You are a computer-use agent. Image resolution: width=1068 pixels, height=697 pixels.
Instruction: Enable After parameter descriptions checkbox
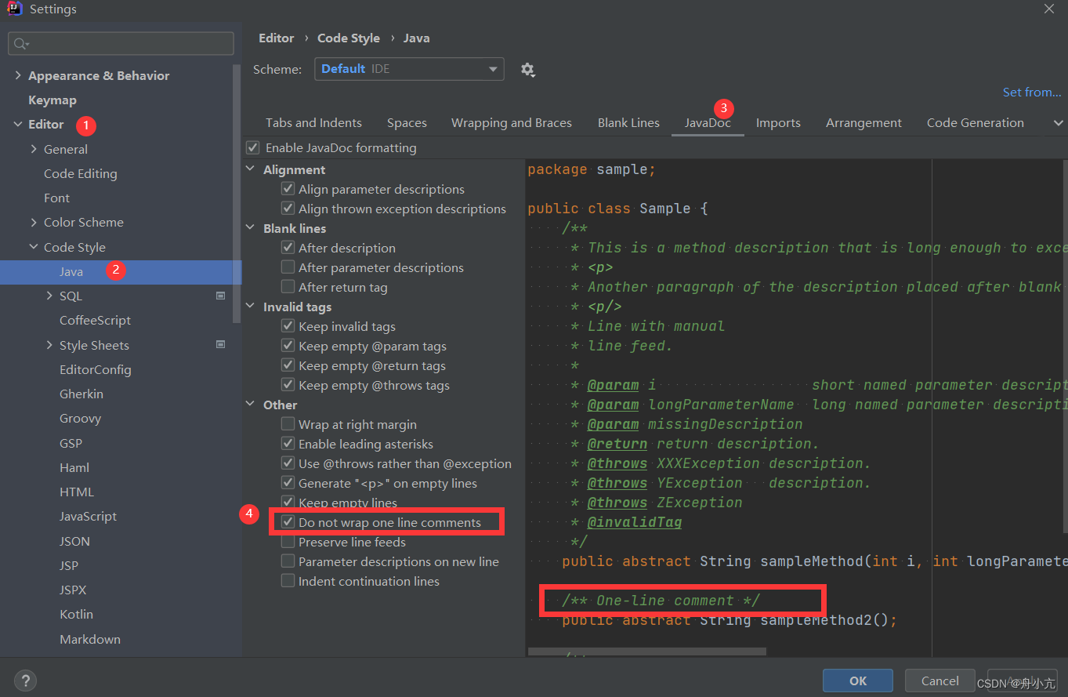[288, 267]
